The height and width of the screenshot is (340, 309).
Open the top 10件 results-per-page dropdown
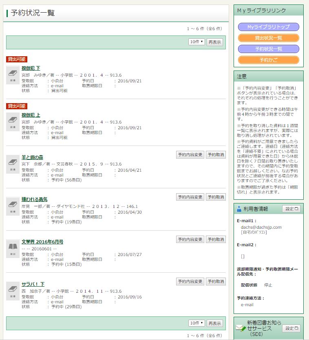(196, 42)
